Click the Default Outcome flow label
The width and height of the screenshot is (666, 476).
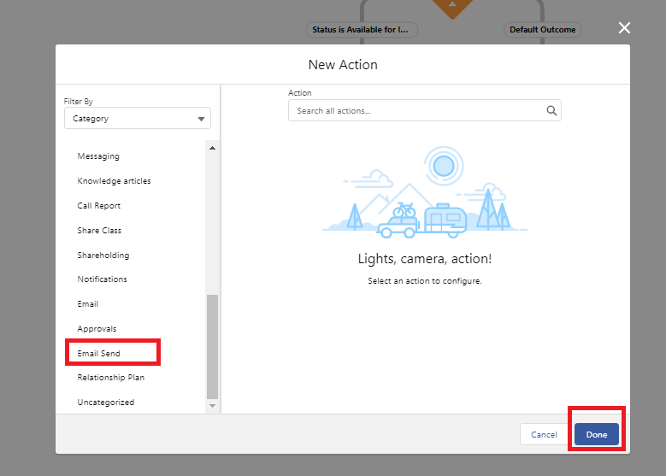[541, 30]
